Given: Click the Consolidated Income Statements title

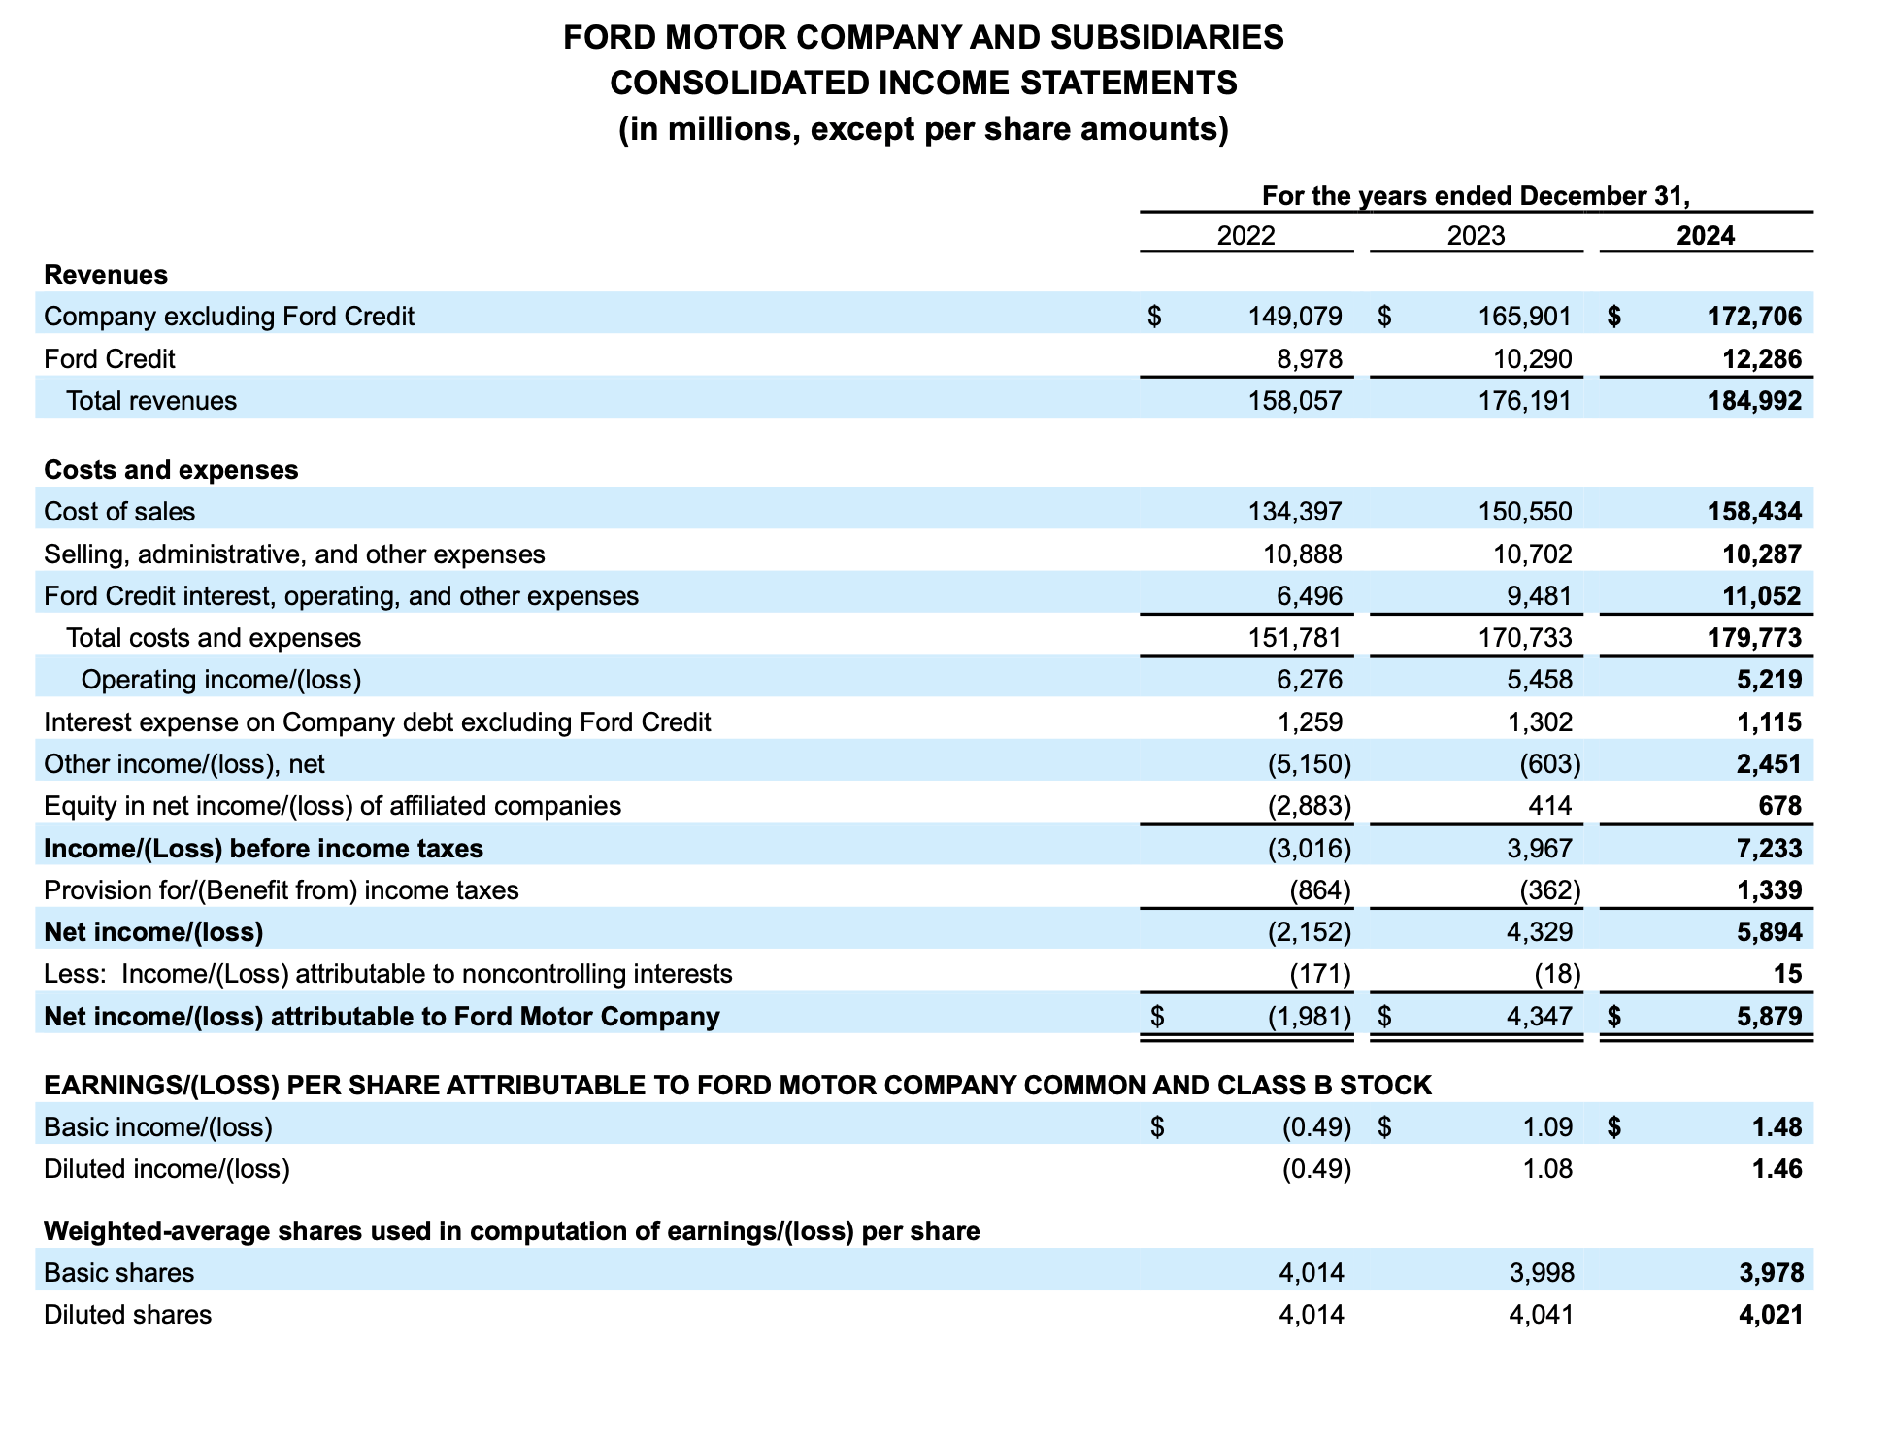Looking at the screenshot, I should point(923,84).
